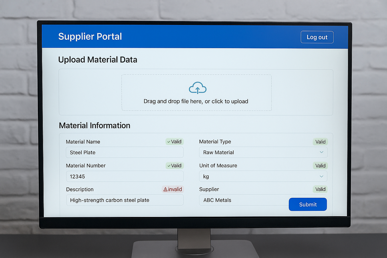387x258 pixels.
Task: Expand the Unit of Measure dropdown
Action: tap(321, 176)
